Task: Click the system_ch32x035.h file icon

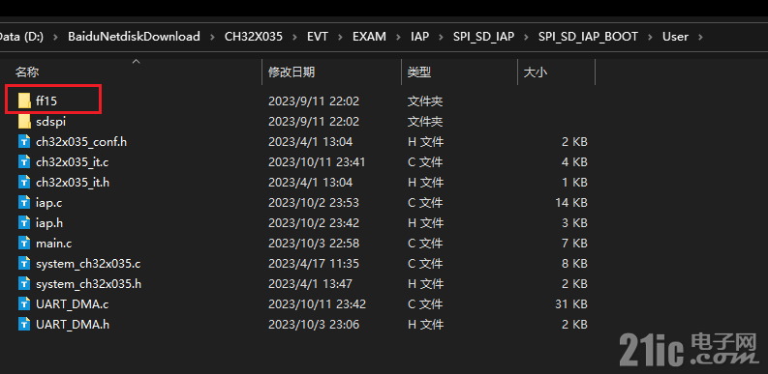Action: [24, 283]
